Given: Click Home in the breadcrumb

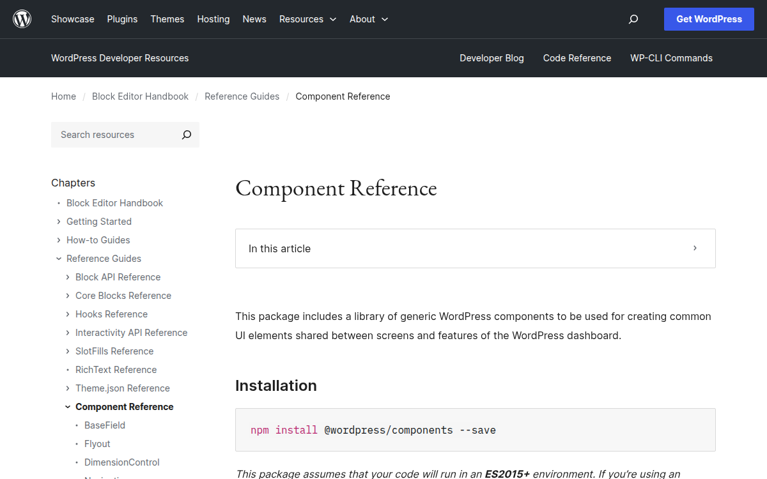Looking at the screenshot, I should pyautogui.click(x=63, y=96).
